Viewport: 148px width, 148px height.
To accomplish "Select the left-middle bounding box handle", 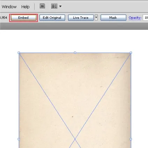I will (x=19, y=139).
